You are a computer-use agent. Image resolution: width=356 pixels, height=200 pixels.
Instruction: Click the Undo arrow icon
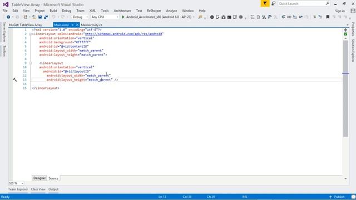point(53,17)
